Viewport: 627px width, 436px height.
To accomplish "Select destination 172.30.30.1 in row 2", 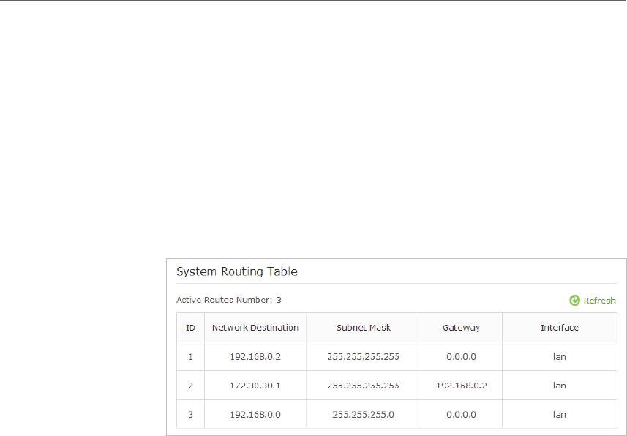I will coord(255,386).
